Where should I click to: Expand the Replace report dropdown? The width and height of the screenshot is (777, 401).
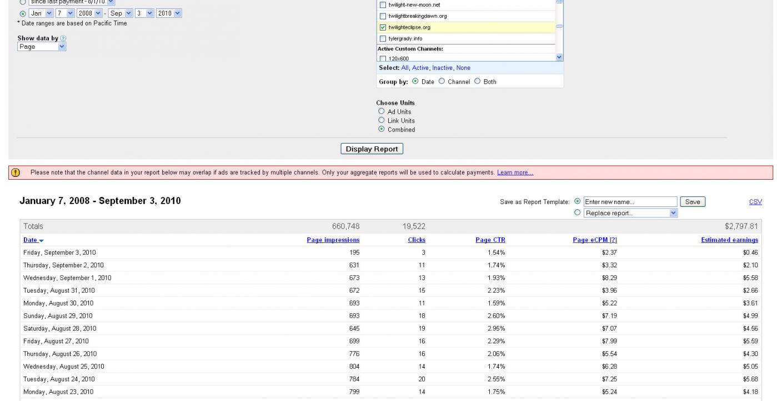(631, 213)
